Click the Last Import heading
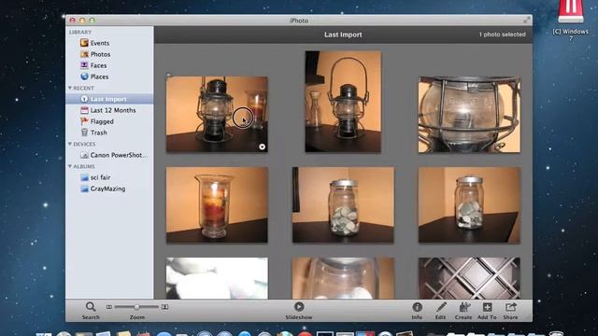Screen dimensions: 598x336 (x=343, y=35)
